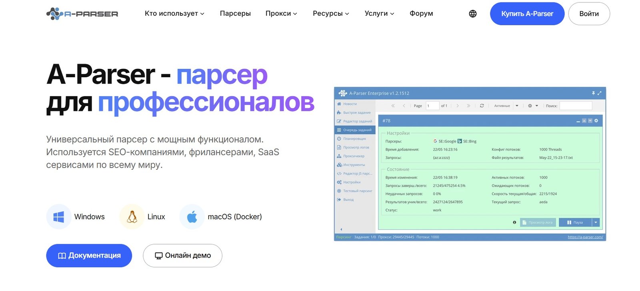Click the info icon next to Просмотр лога
Screen dimensions: 640x291
[x=514, y=223]
